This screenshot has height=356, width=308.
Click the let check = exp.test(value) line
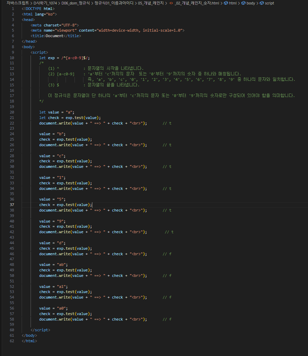[x=70, y=118]
